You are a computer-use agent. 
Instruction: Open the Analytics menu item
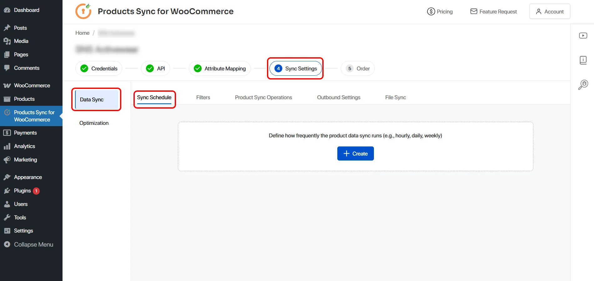(x=31, y=146)
